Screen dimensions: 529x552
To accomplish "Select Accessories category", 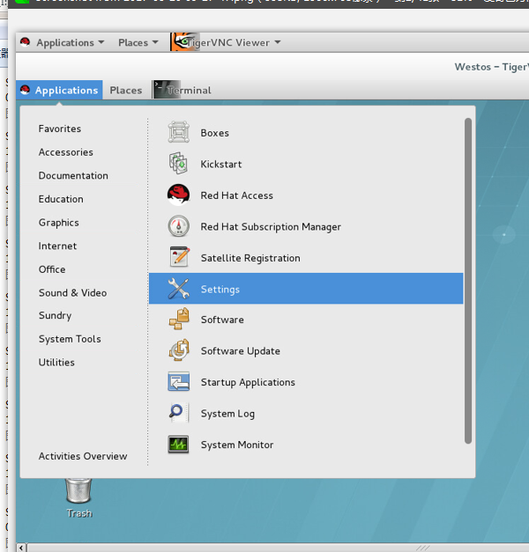I will [65, 152].
